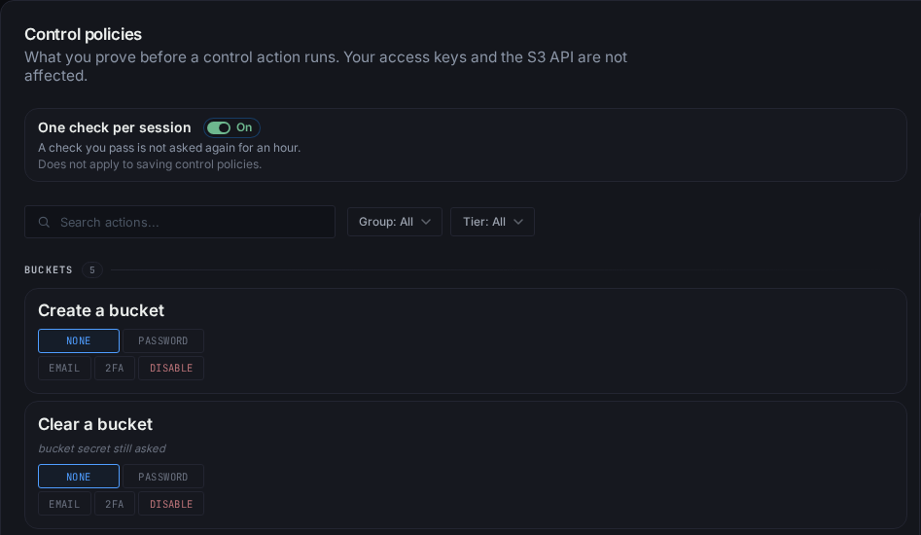Click the Buckets count badge 5
Screen dimensions: 921x535
coord(92,270)
